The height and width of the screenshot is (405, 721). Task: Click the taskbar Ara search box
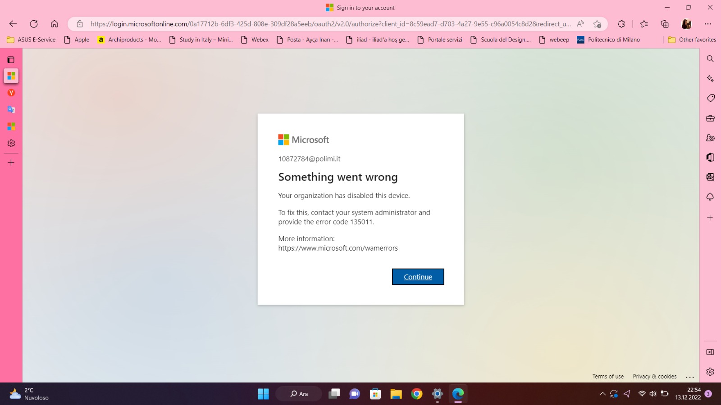click(299, 394)
